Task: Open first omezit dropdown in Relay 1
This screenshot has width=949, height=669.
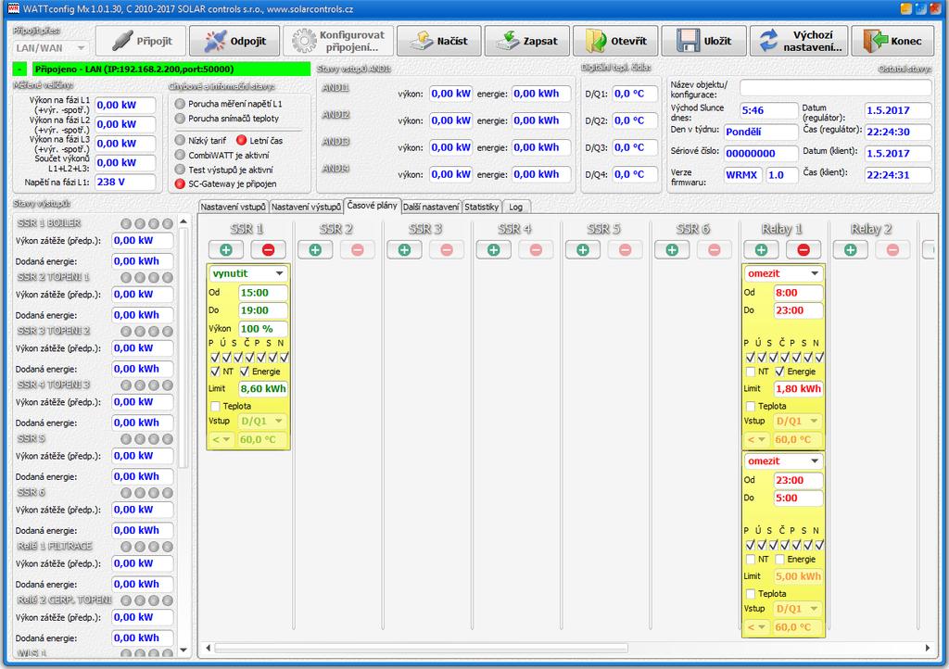Action: (x=783, y=273)
